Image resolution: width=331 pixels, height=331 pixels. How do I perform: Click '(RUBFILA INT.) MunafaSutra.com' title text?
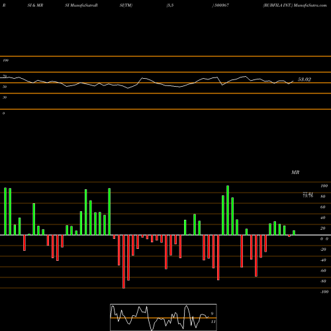pyautogui.click(x=295, y=5)
